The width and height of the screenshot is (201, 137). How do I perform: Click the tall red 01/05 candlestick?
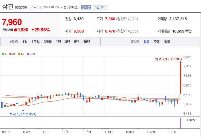(180, 79)
